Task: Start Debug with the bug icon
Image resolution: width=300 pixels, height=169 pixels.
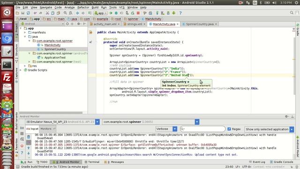Action: click(x=116, y=13)
